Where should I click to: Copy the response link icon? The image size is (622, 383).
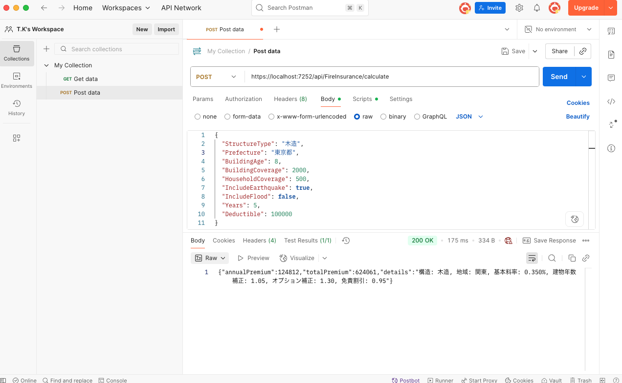click(586, 258)
